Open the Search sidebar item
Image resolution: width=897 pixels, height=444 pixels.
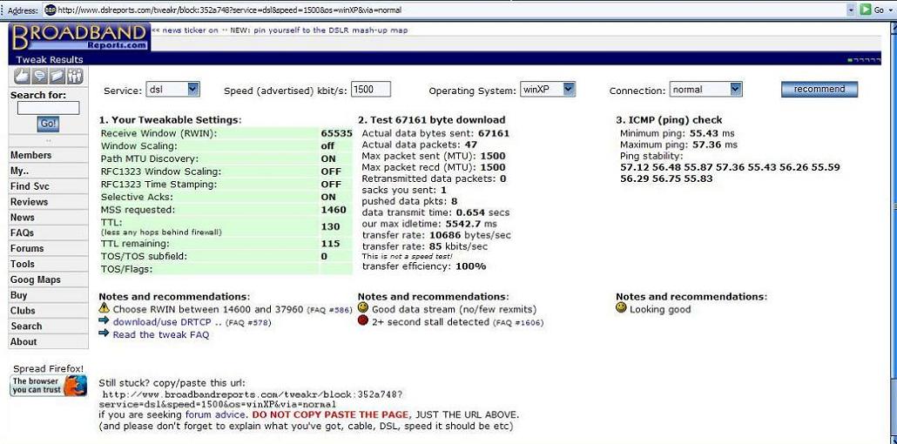coord(49,326)
